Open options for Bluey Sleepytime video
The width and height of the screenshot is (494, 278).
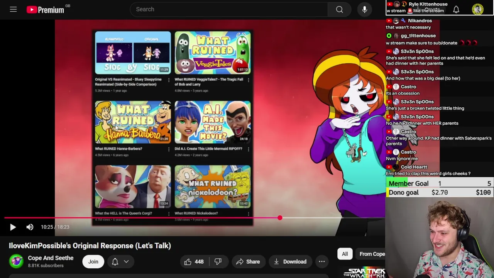point(168,80)
